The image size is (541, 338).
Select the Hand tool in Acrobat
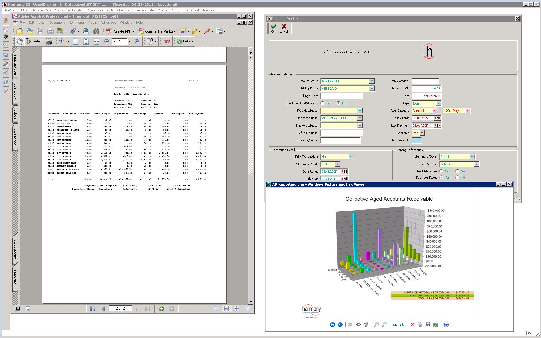click(x=20, y=41)
